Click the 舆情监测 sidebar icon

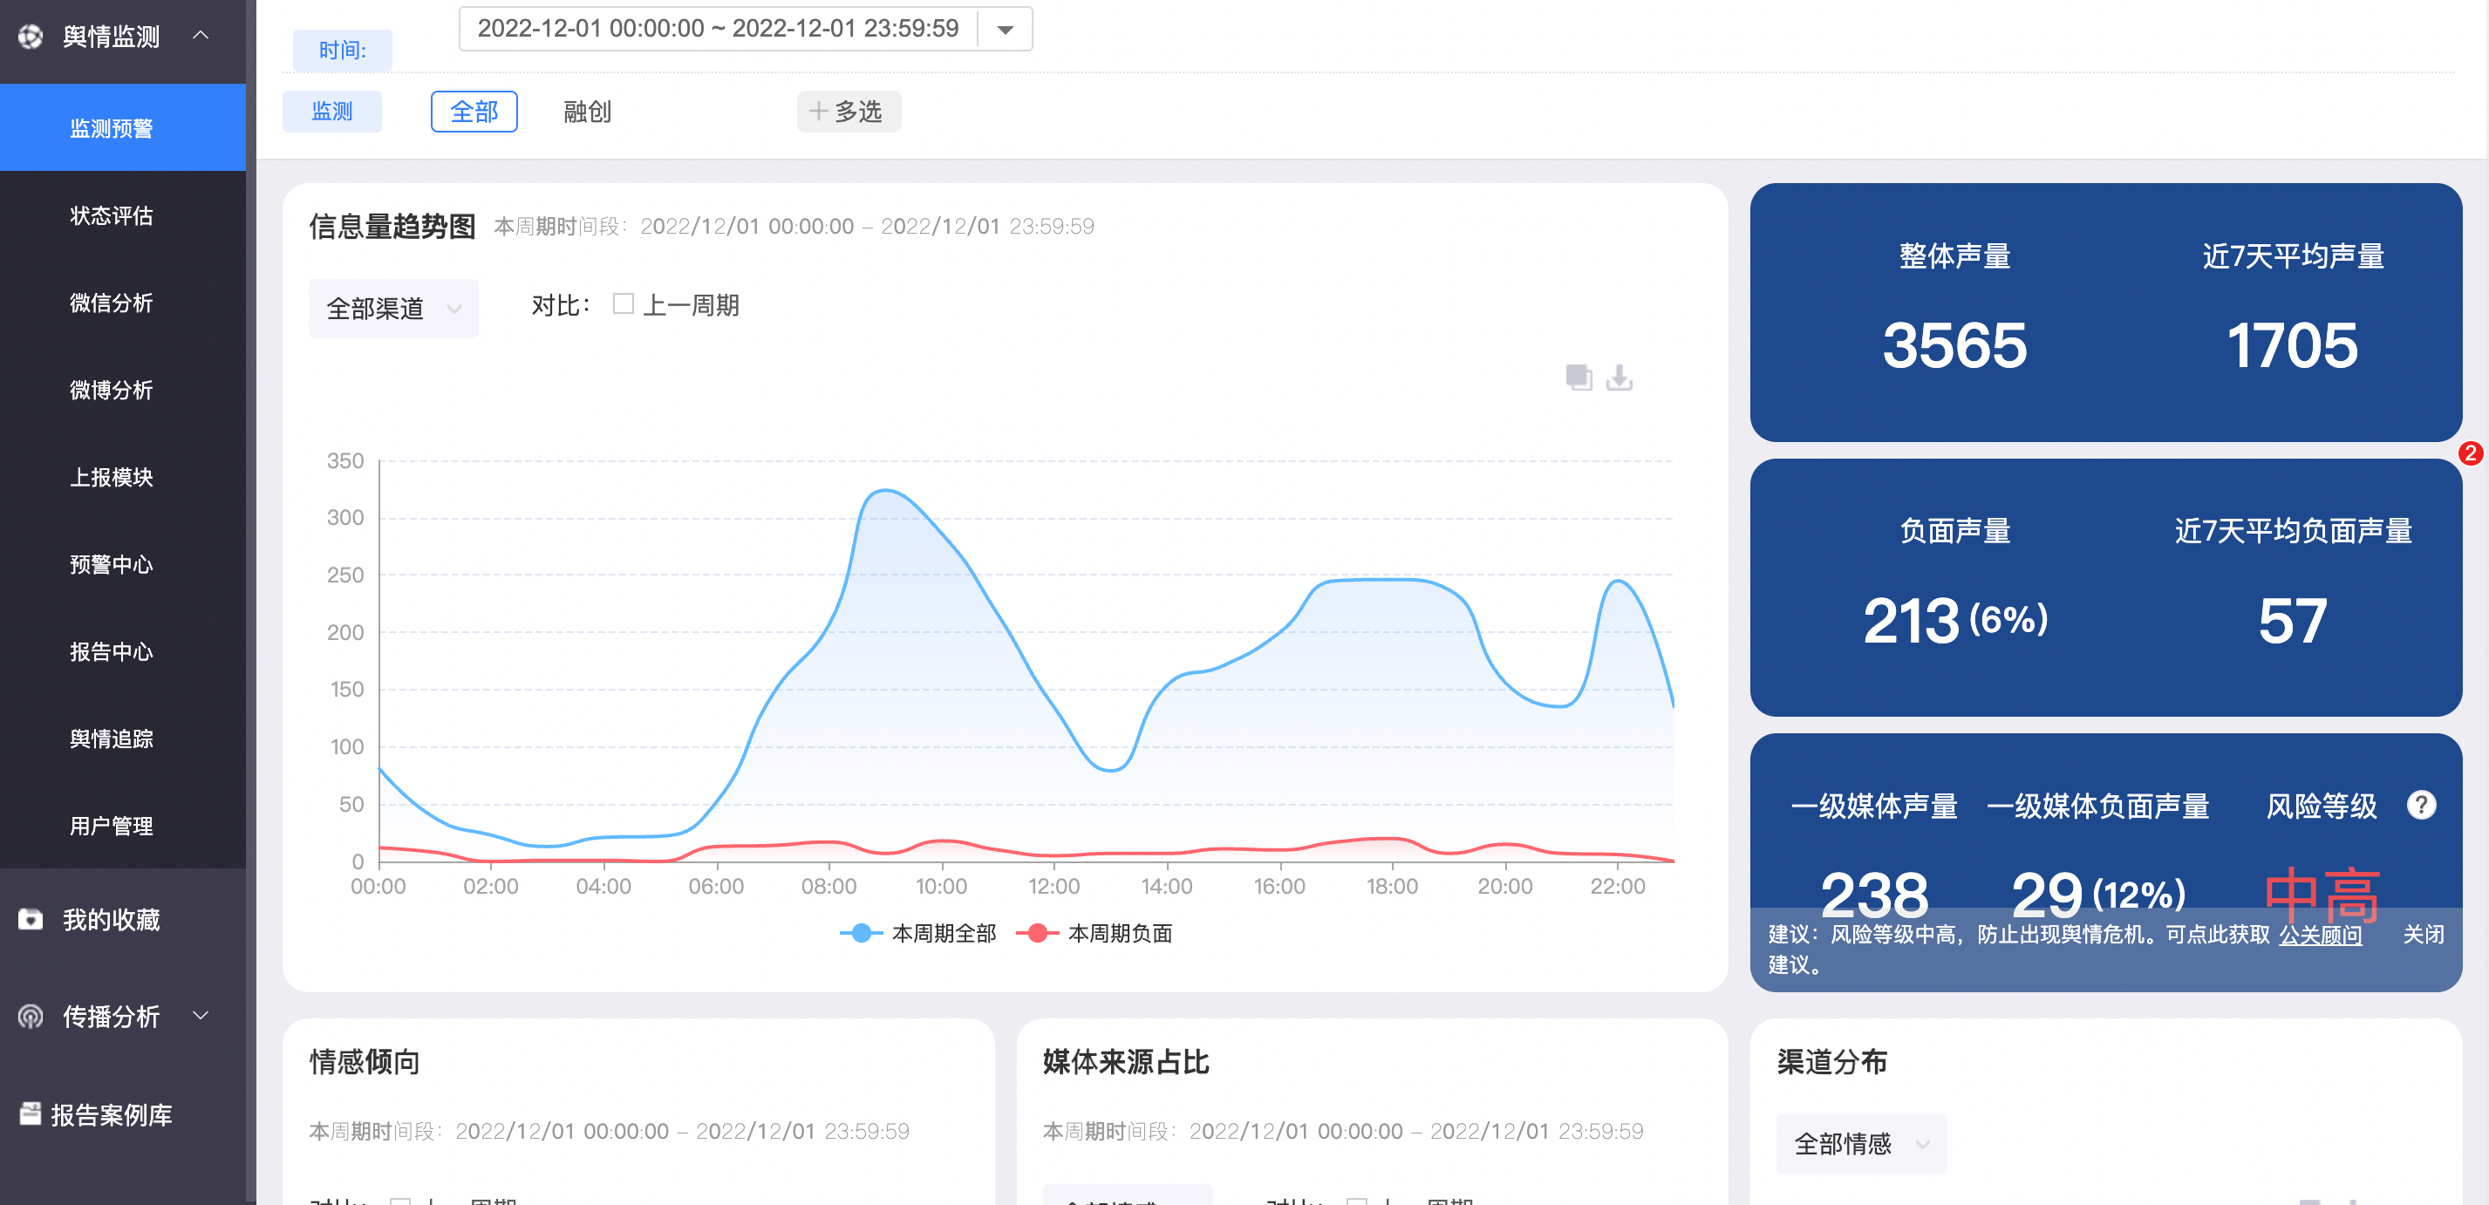click(x=31, y=37)
